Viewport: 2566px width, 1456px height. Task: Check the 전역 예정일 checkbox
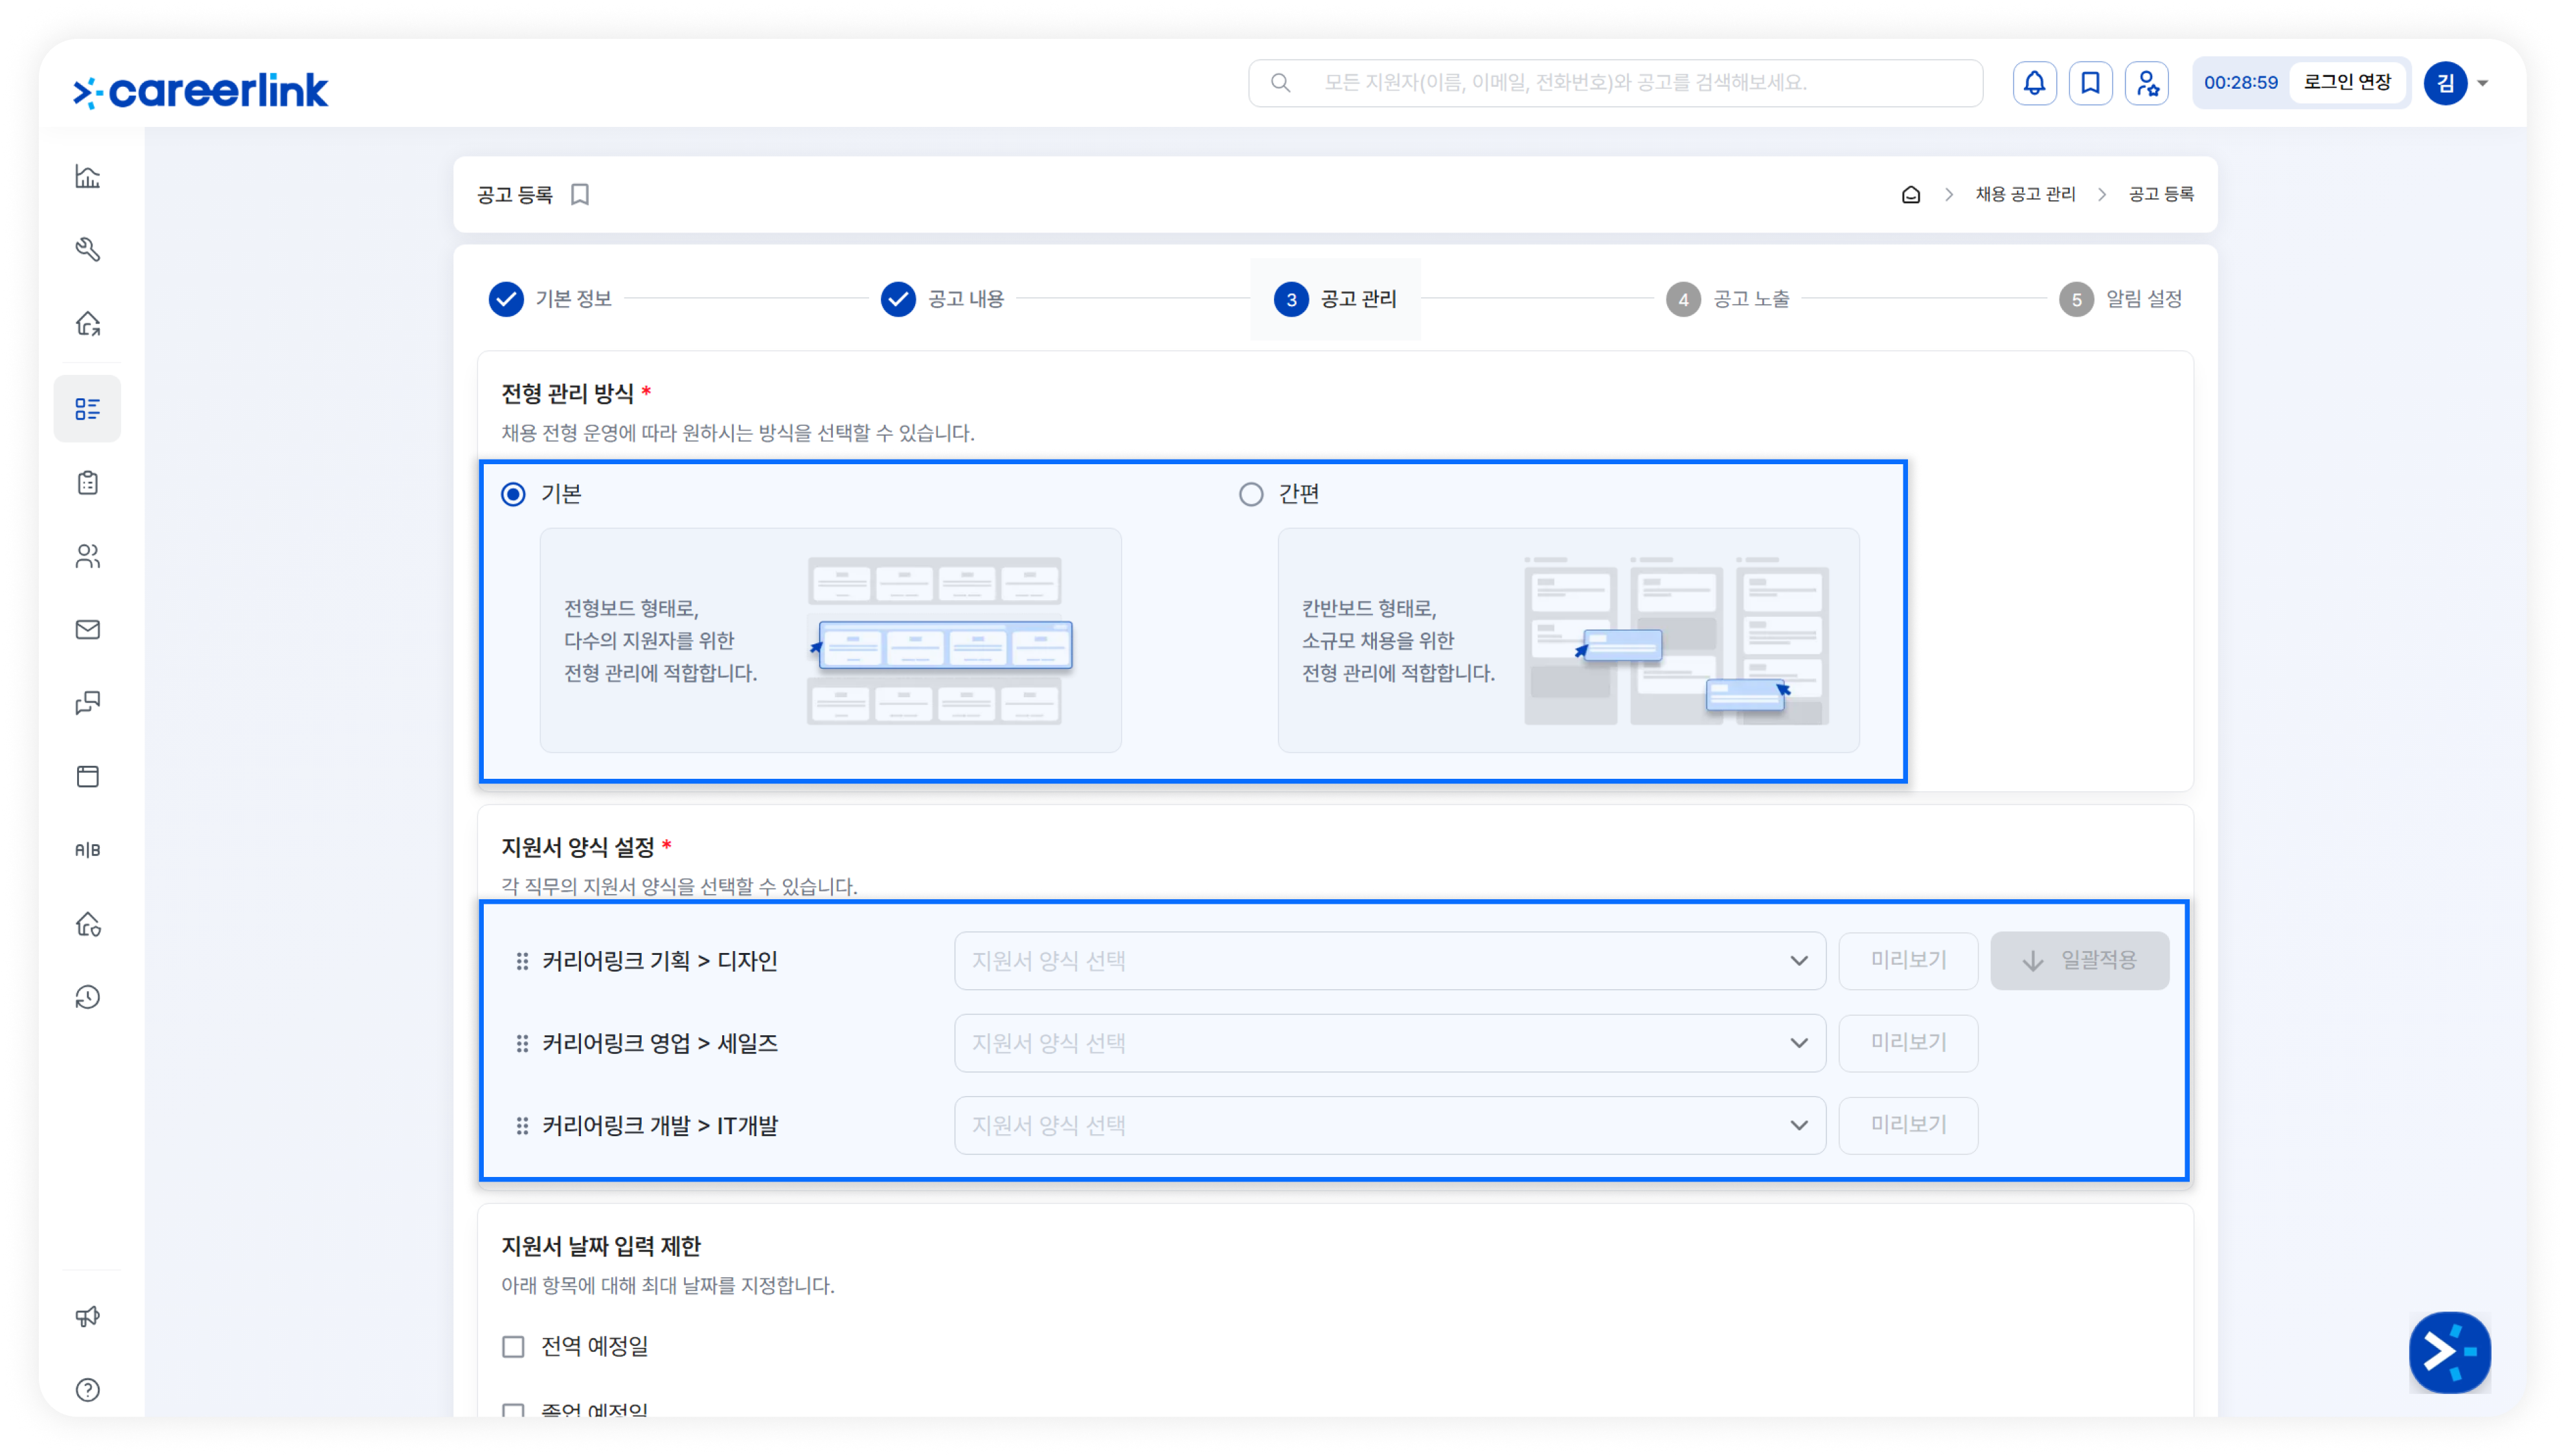(513, 1346)
